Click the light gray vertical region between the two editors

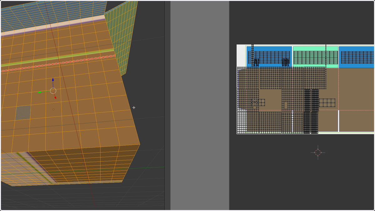pos(200,105)
